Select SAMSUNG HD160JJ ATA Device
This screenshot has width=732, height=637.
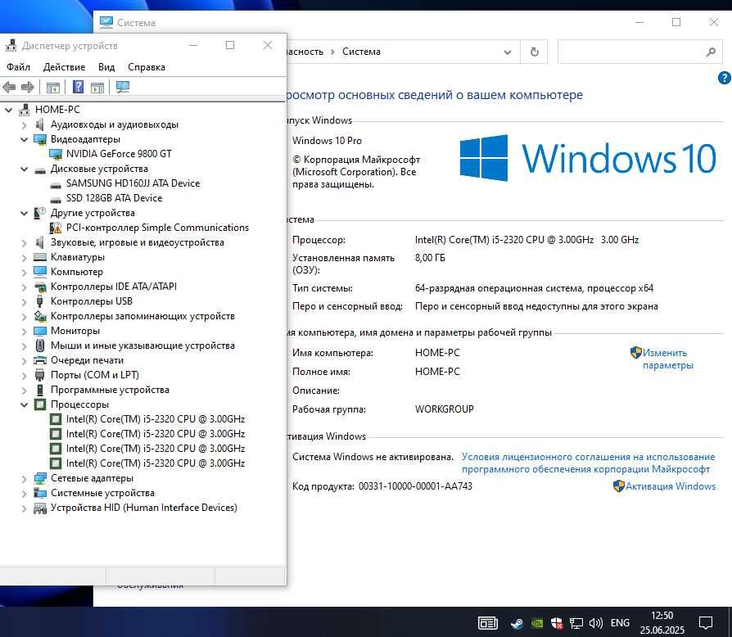(x=133, y=183)
